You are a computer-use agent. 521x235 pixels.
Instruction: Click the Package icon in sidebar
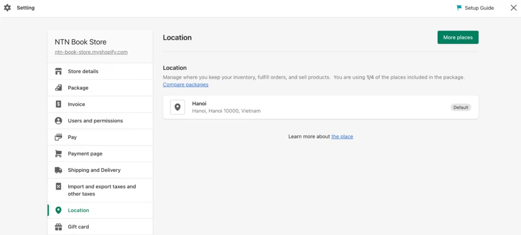[59, 88]
